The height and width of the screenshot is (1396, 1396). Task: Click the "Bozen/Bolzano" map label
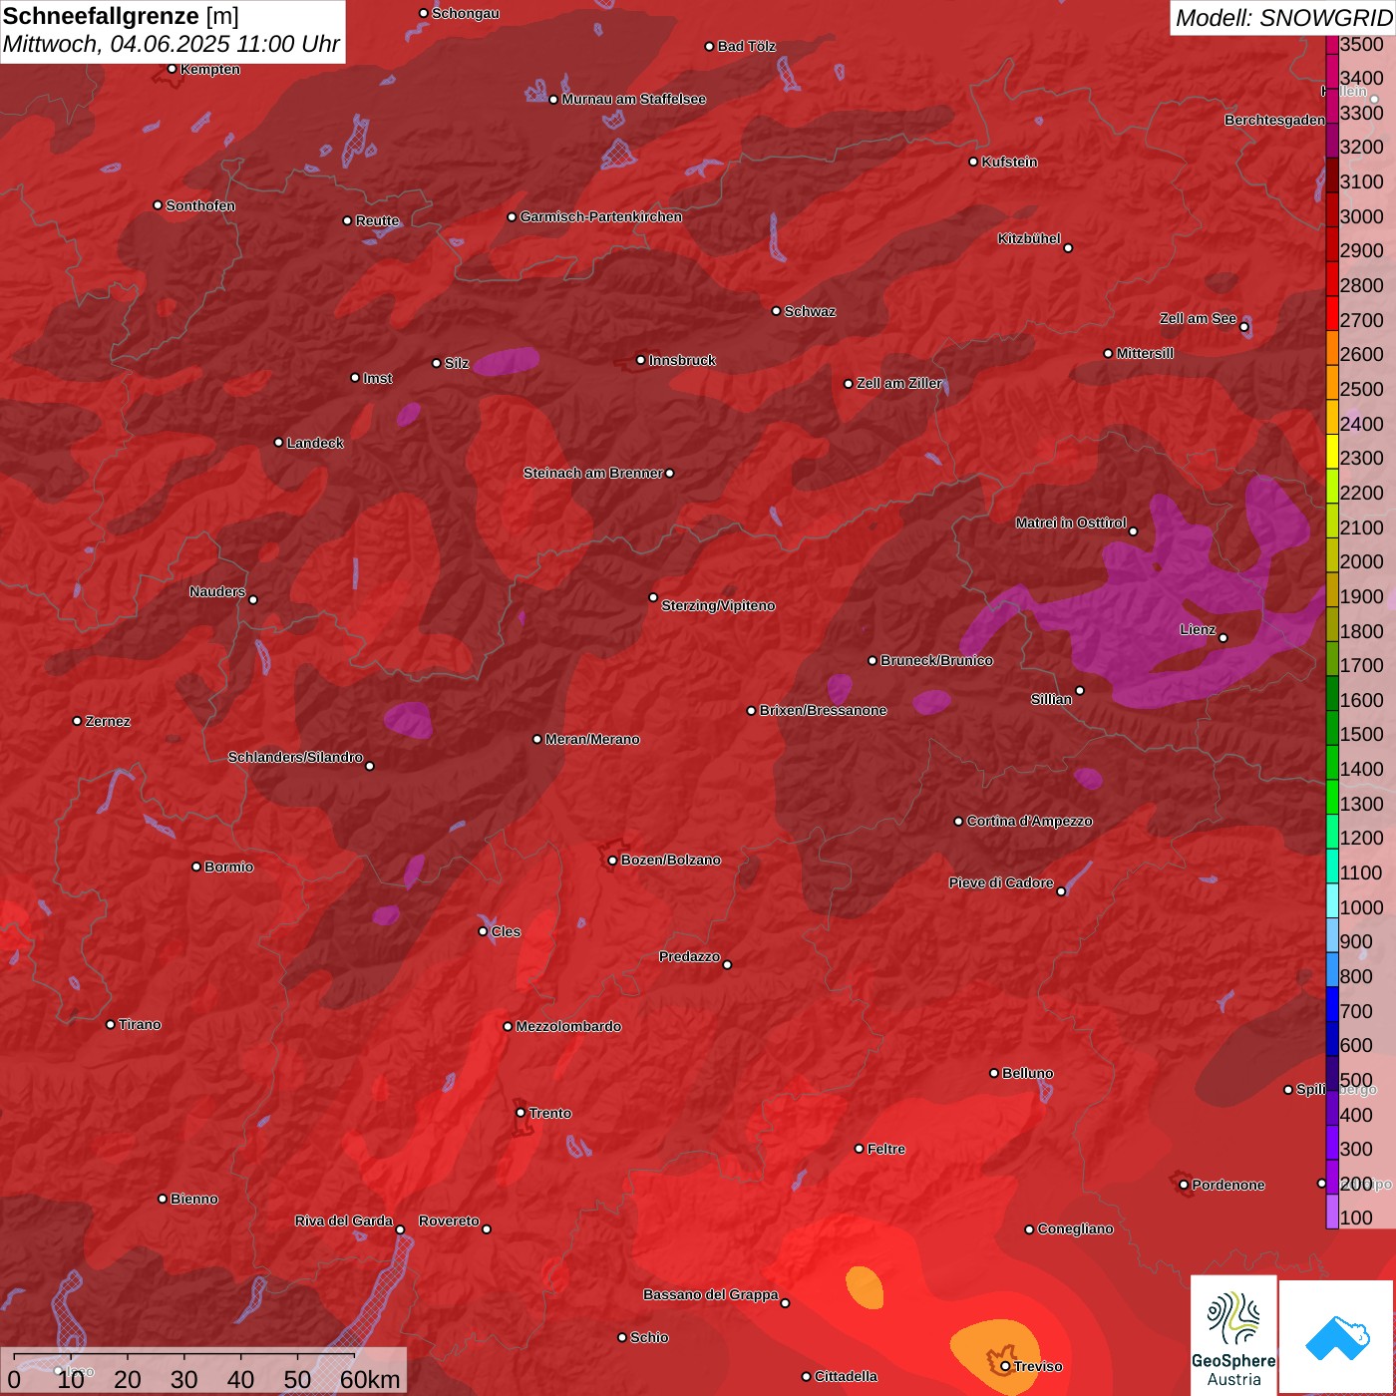point(671,860)
